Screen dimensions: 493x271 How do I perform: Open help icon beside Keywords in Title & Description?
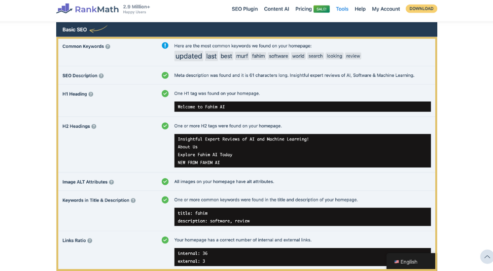(x=133, y=200)
